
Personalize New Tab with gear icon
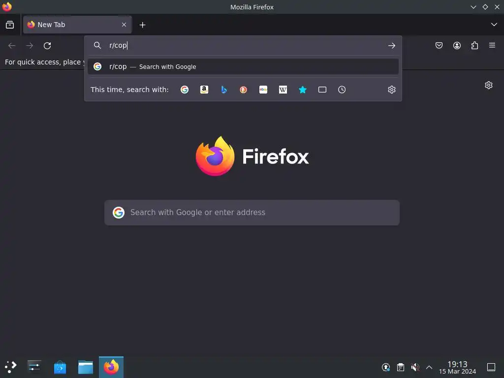point(489,85)
